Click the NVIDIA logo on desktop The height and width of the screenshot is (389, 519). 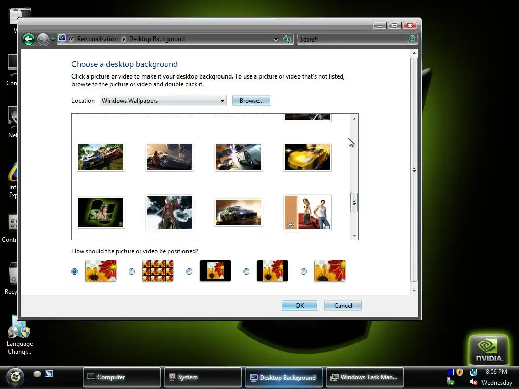[x=489, y=349]
